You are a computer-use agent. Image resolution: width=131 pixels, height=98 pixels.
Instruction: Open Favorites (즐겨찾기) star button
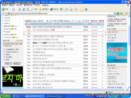click(44, 9)
